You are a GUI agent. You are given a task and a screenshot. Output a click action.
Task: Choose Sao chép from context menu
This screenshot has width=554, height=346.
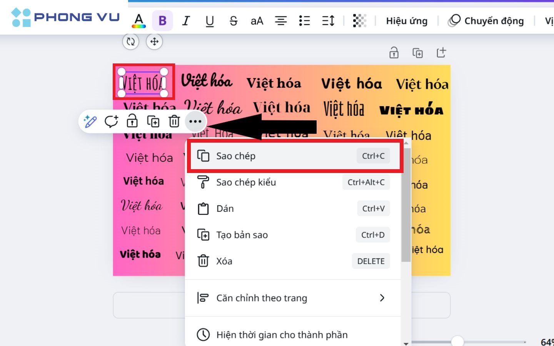pos(294,156)
